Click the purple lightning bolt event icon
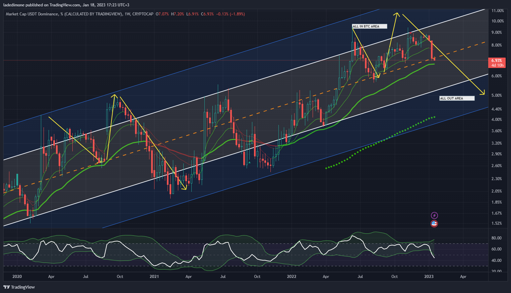The width and height of the screenshot is (511, 293). tap(434, 215)
